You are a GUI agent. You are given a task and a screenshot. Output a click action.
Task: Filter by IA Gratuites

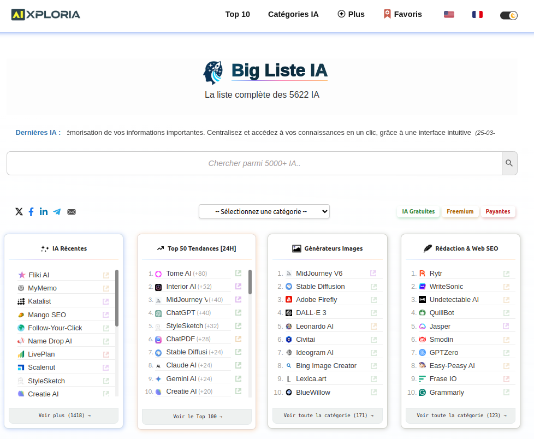[418, 211]
